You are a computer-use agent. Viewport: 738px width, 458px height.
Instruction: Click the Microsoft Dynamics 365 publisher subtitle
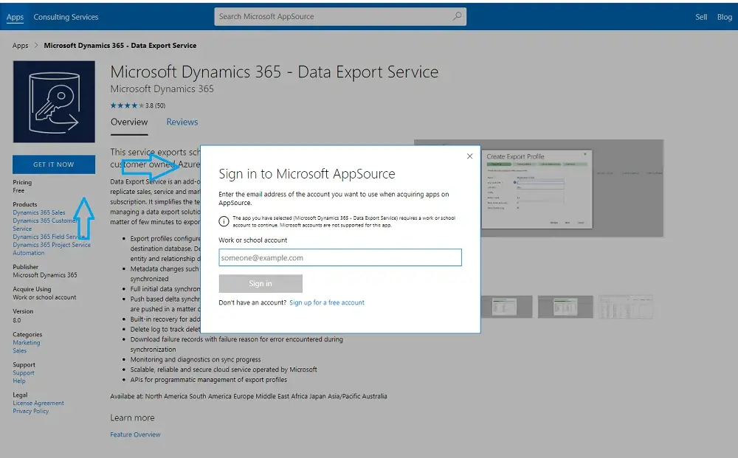click(x=162, y=89)
